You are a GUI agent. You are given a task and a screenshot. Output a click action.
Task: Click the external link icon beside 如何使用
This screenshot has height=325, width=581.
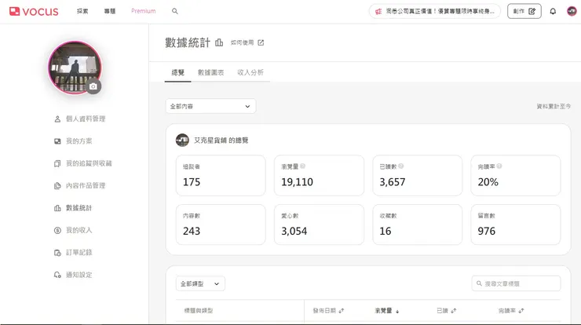(x=261, y=42)
